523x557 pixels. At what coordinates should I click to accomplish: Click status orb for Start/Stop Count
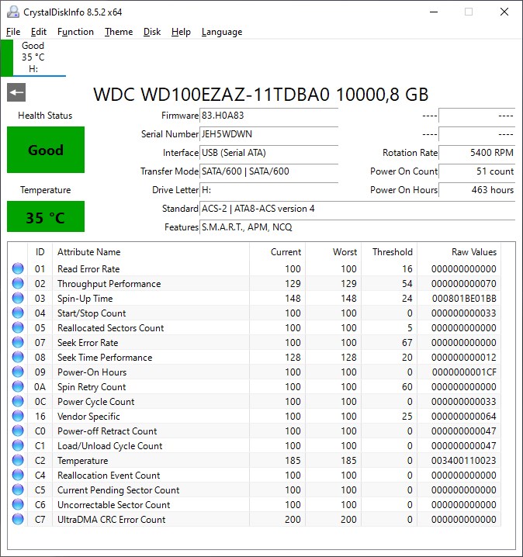[18, 313]
